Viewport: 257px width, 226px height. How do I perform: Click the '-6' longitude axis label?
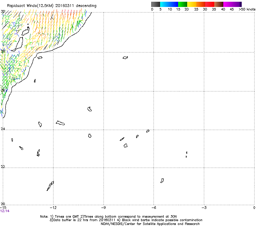[154, 208]
